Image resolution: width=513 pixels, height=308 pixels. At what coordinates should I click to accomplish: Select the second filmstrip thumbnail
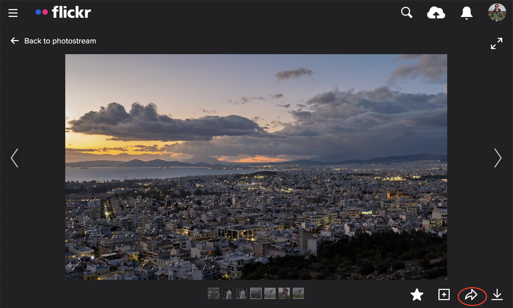pos(228,294)
